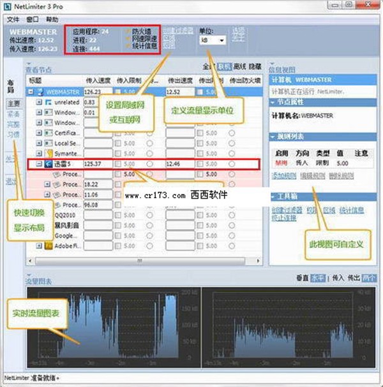
Task: Select the 联机 node filter
Action: (x=225, y=66)
